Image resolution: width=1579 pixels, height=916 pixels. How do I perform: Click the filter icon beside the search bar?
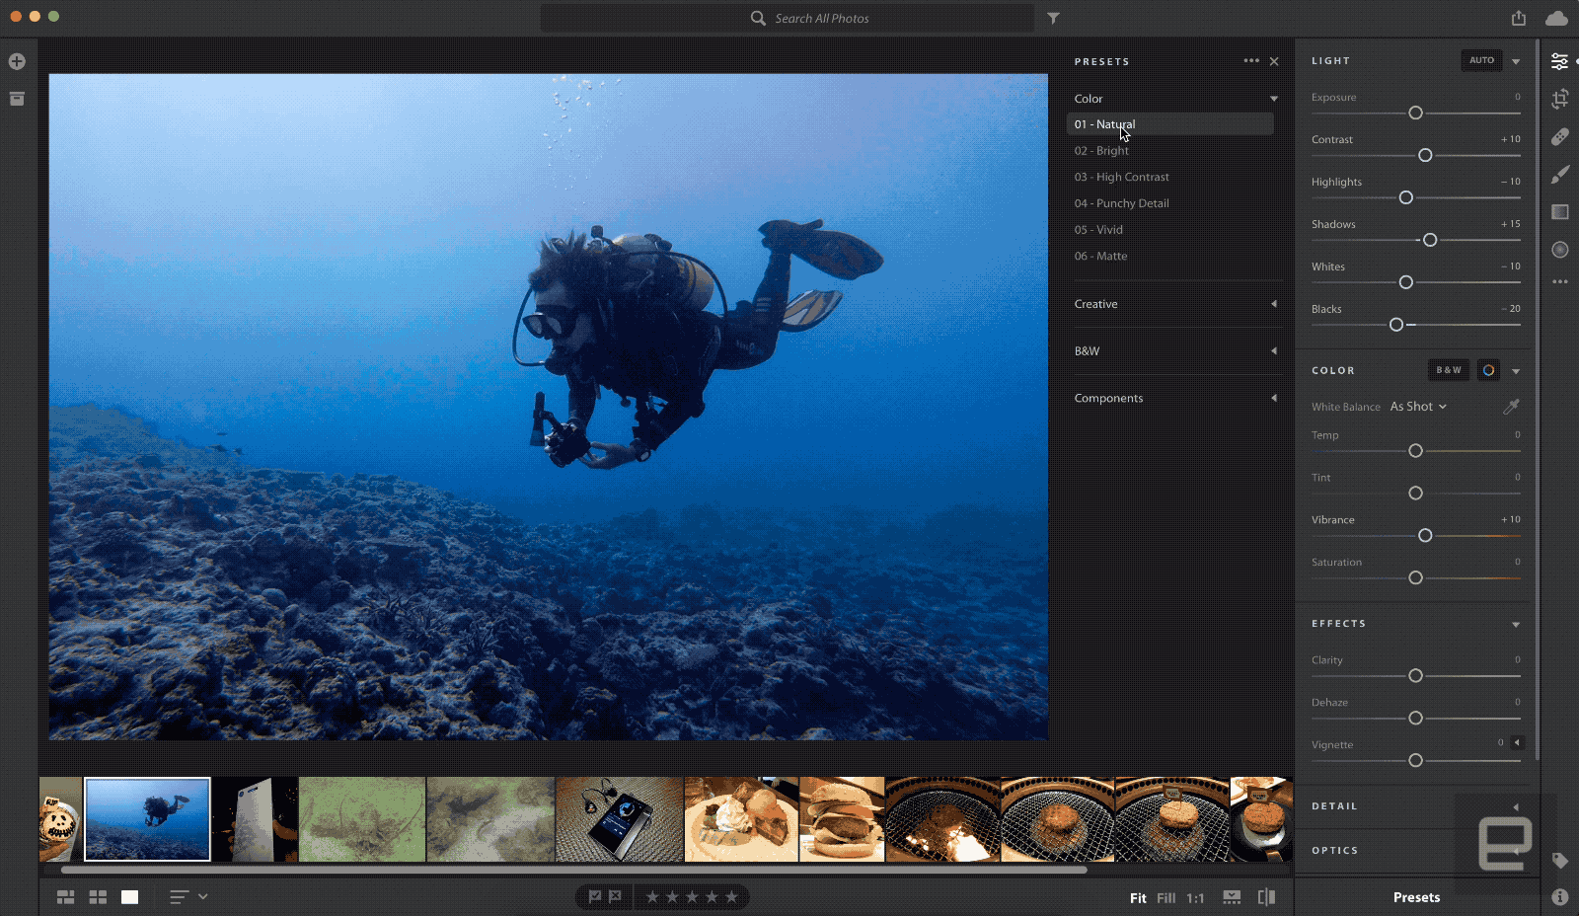click(x=1054, y=18)
